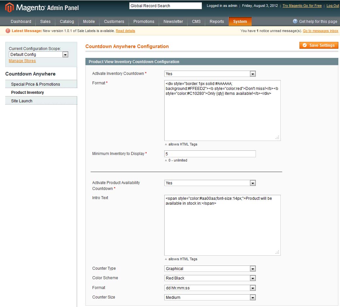Image resolution: width=340 pixels, height=307 pixels.
Task: Click the Global Record Search field
Action: pyautogui.click(x=166, y=6)
